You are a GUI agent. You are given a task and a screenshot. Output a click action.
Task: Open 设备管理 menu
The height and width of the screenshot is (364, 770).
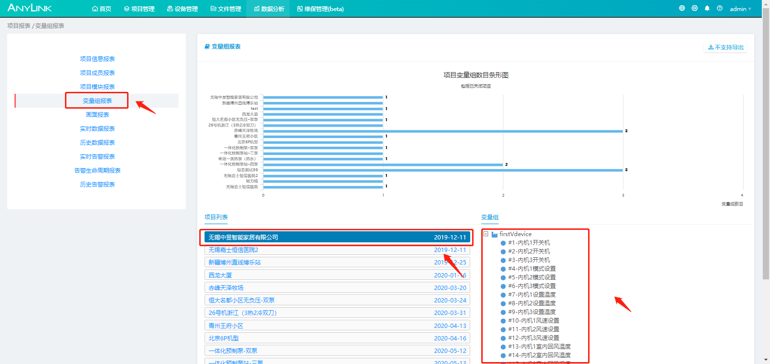(182, 9)
